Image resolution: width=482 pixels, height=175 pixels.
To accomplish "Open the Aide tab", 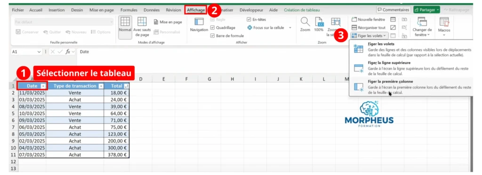I will pyautogui.click(x=273, y=10).
